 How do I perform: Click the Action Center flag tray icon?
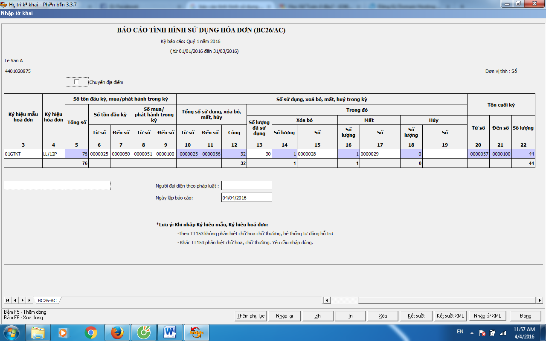482,332
